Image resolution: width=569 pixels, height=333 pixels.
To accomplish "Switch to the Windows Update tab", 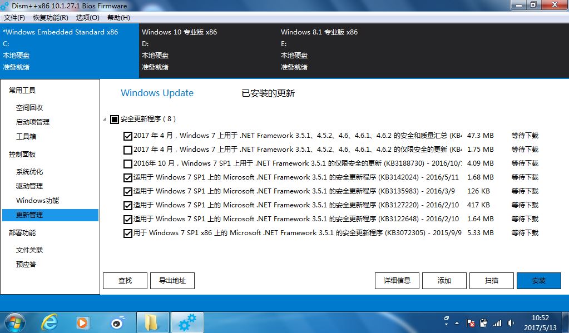I will point(157,93).
